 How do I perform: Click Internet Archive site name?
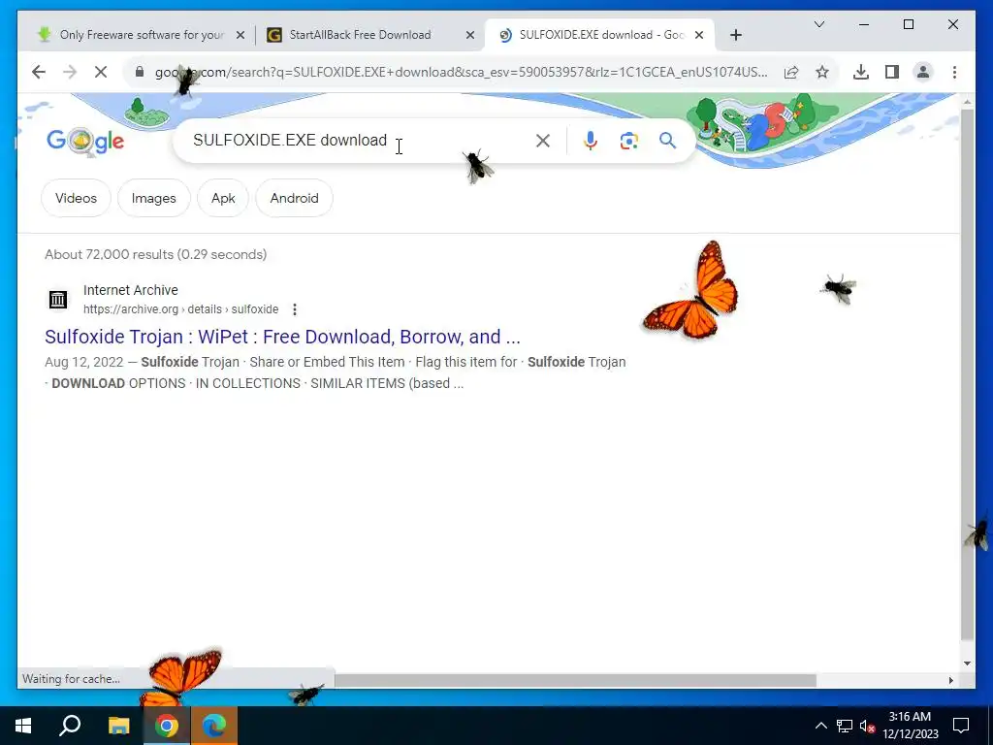[131, 290]
